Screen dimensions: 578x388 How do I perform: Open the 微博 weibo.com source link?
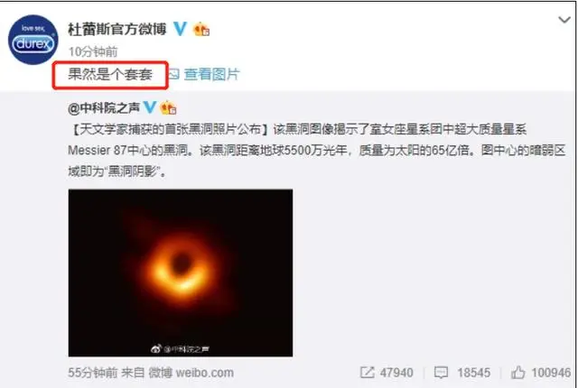click(x=191, y=373)
